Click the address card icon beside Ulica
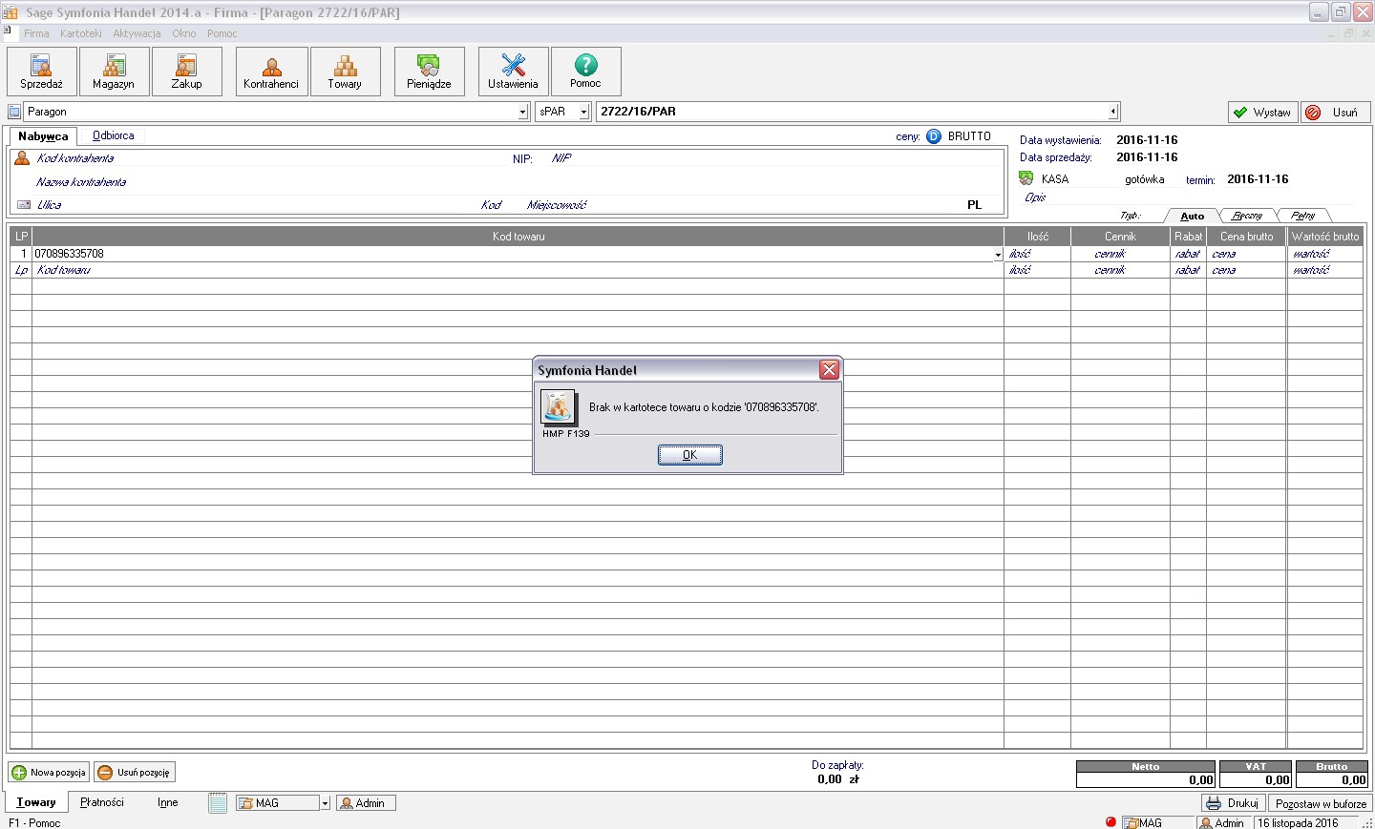The image size is (1375, 829). click(24, 204)
